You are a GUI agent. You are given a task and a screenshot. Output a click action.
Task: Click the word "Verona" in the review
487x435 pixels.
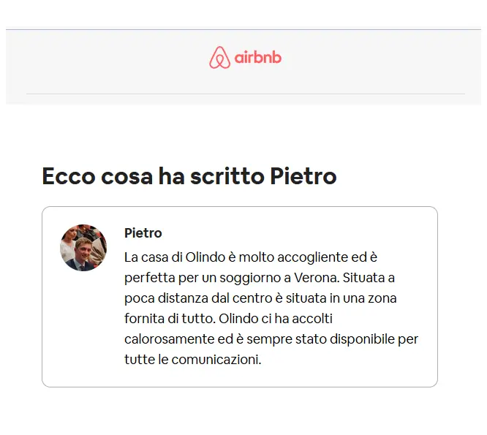point(317,278)
